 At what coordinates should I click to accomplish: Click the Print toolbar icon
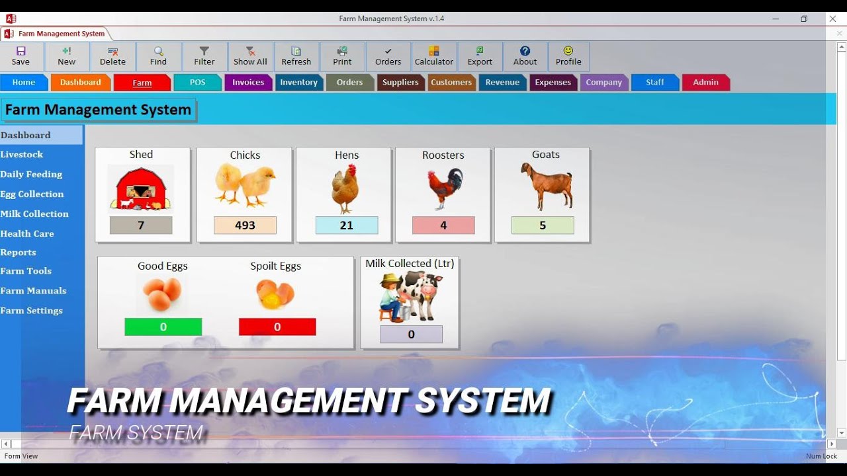point(342,56)
